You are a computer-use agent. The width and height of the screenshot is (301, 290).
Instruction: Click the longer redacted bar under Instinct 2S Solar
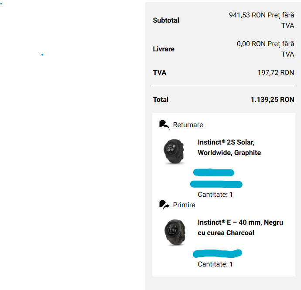tap(216, 184)
